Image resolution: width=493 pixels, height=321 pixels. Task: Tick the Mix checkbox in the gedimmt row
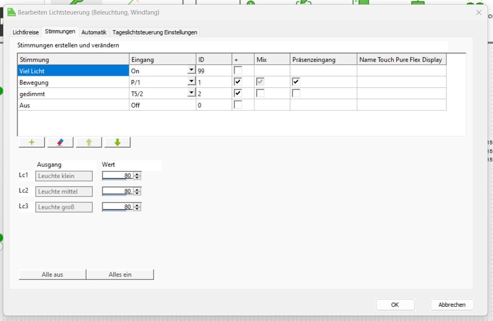point(260,94)
